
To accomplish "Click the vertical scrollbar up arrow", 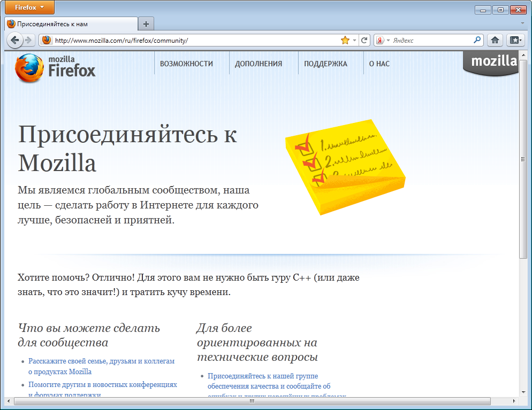I will [523, 55].
